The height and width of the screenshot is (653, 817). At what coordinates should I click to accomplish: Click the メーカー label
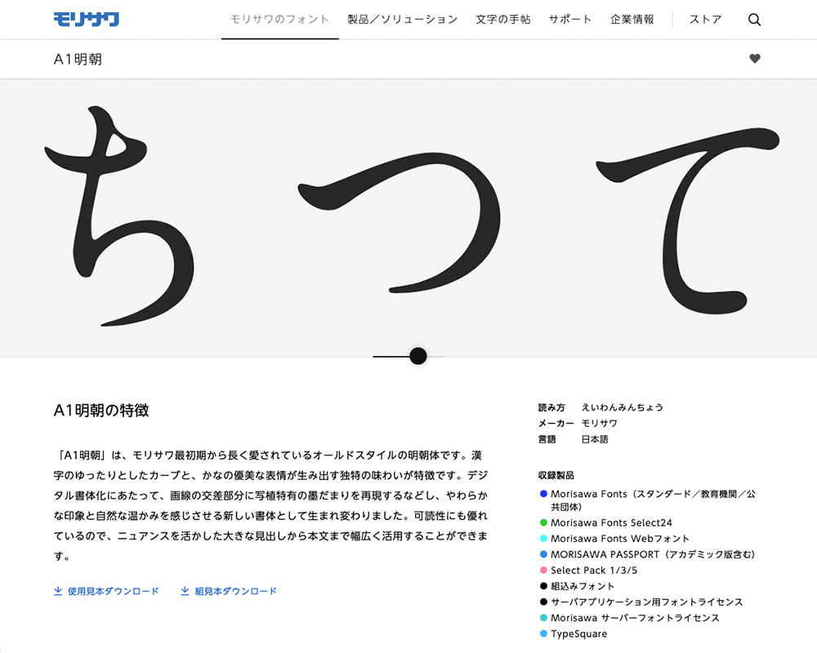point(556,424)
